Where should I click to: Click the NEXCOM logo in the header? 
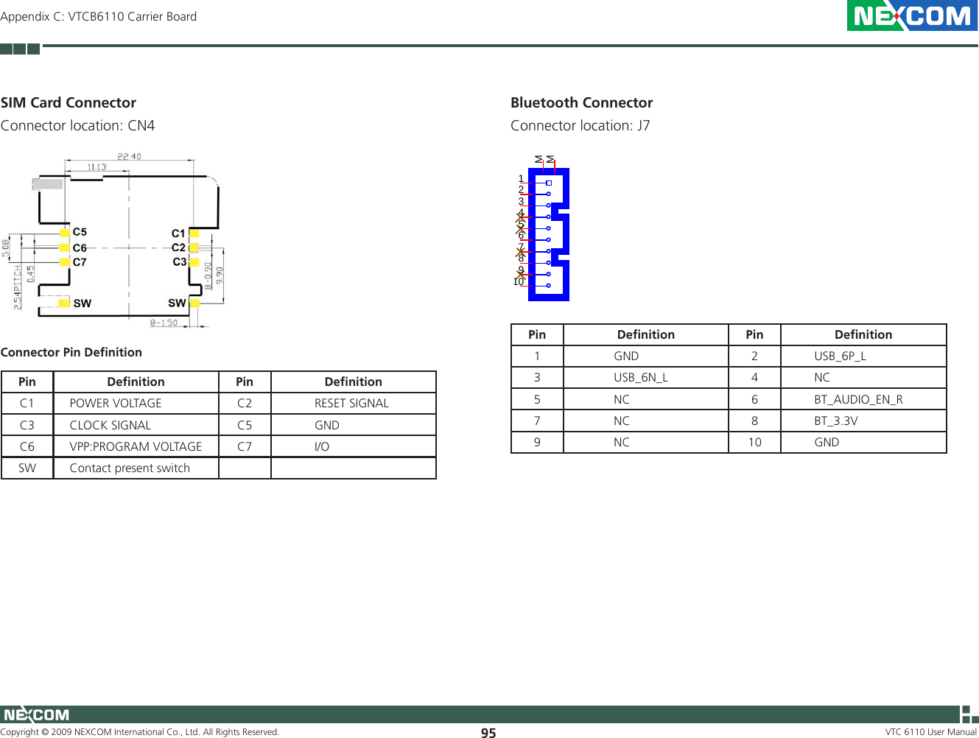click(x=912, y=15)
